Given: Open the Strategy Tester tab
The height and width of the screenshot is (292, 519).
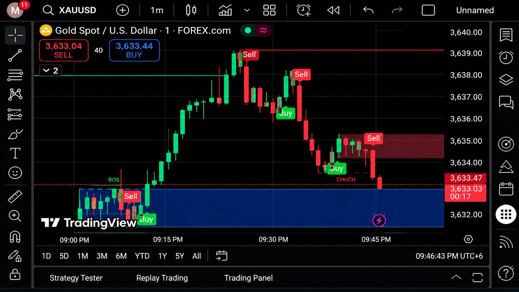Looking at the screenshot, I should 76,278.
